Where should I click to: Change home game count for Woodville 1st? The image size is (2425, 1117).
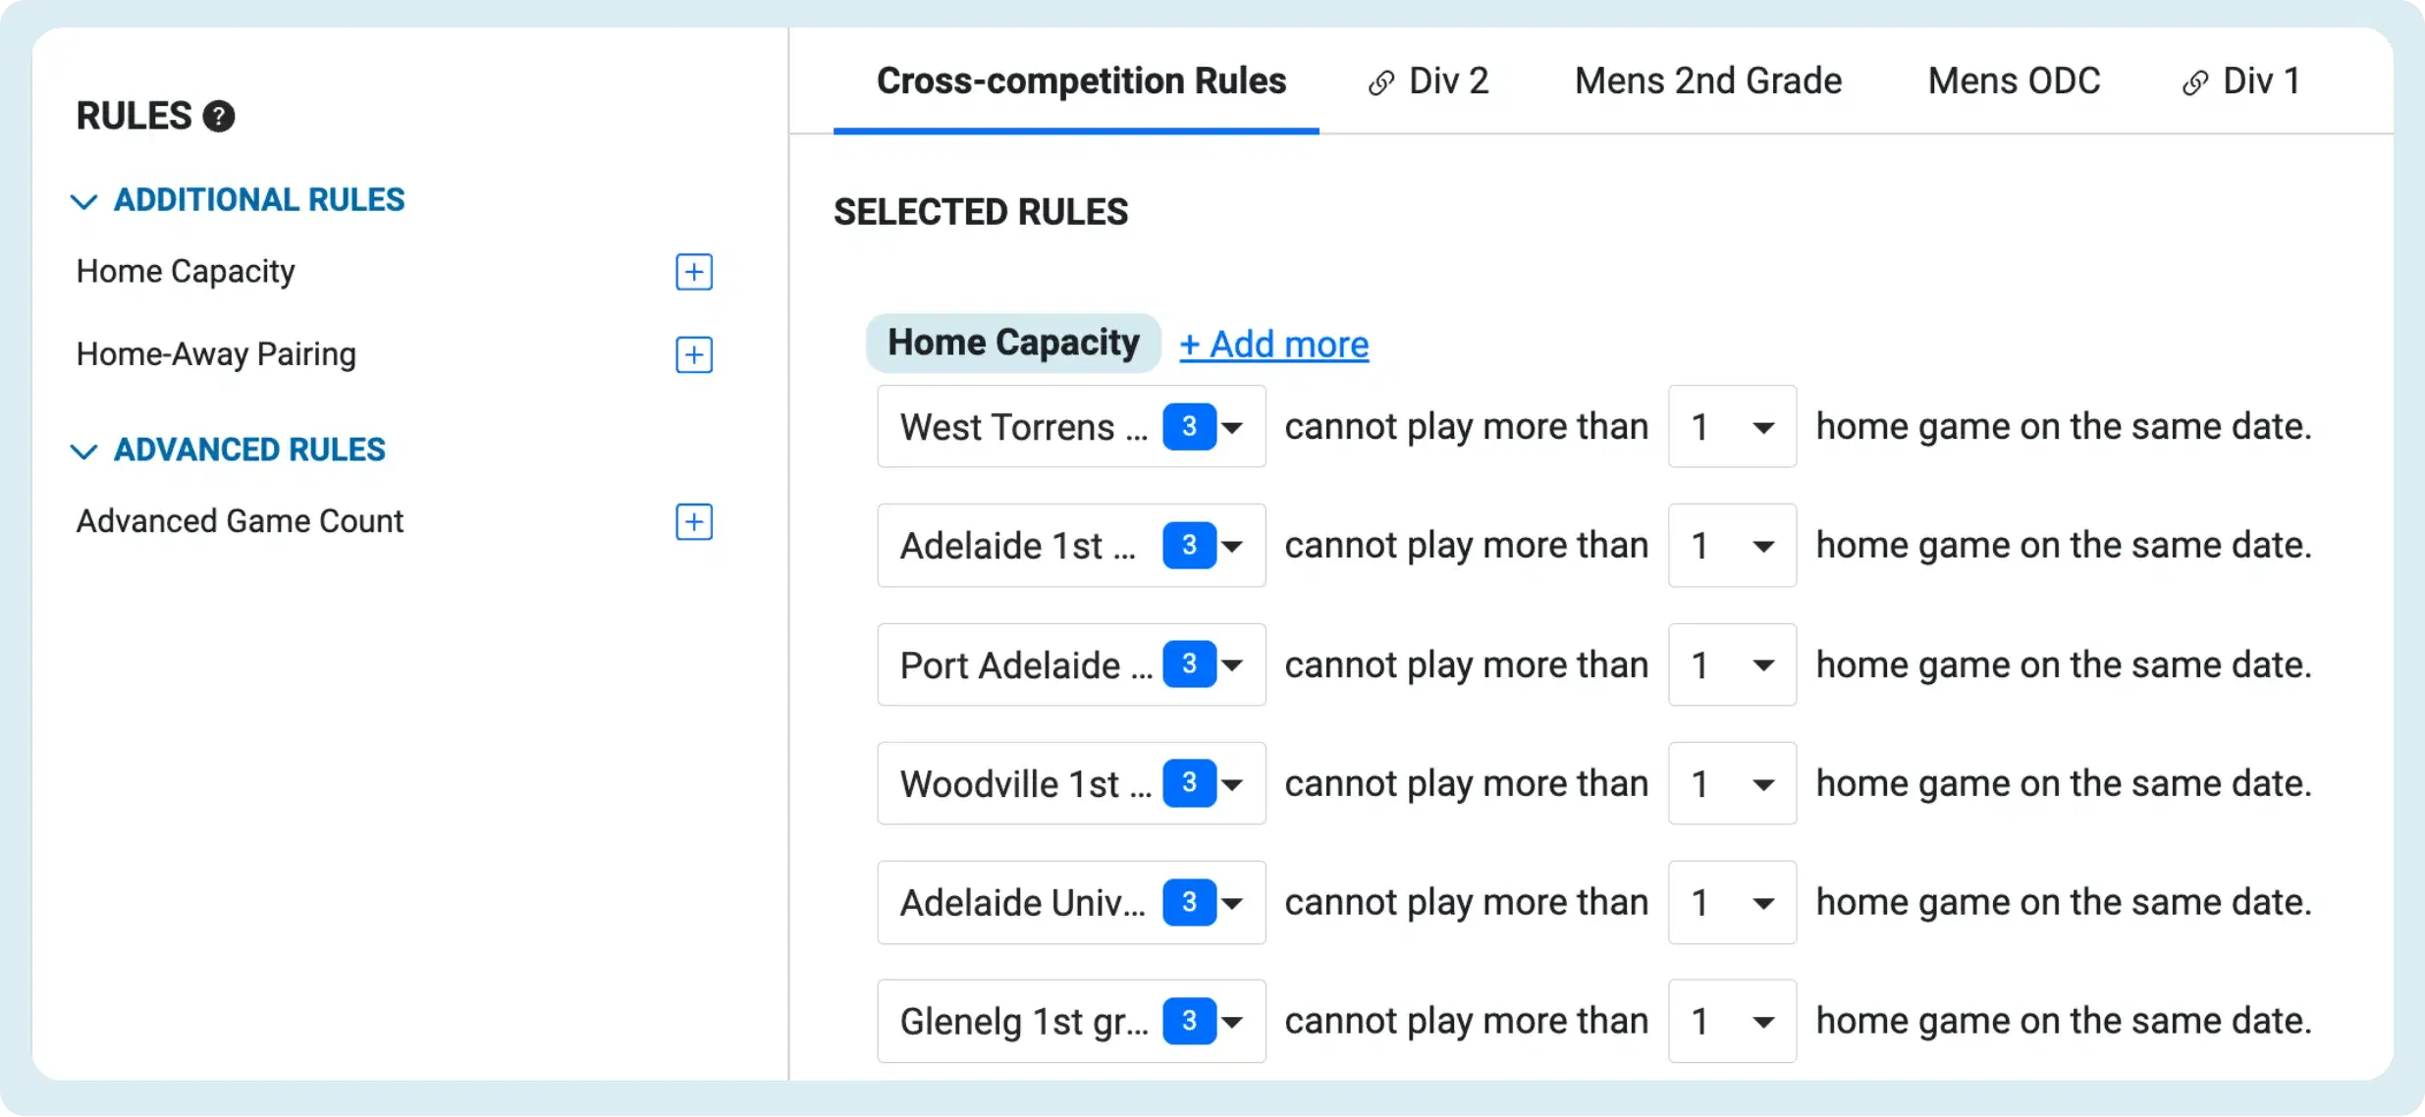[x=1732, y=783]
